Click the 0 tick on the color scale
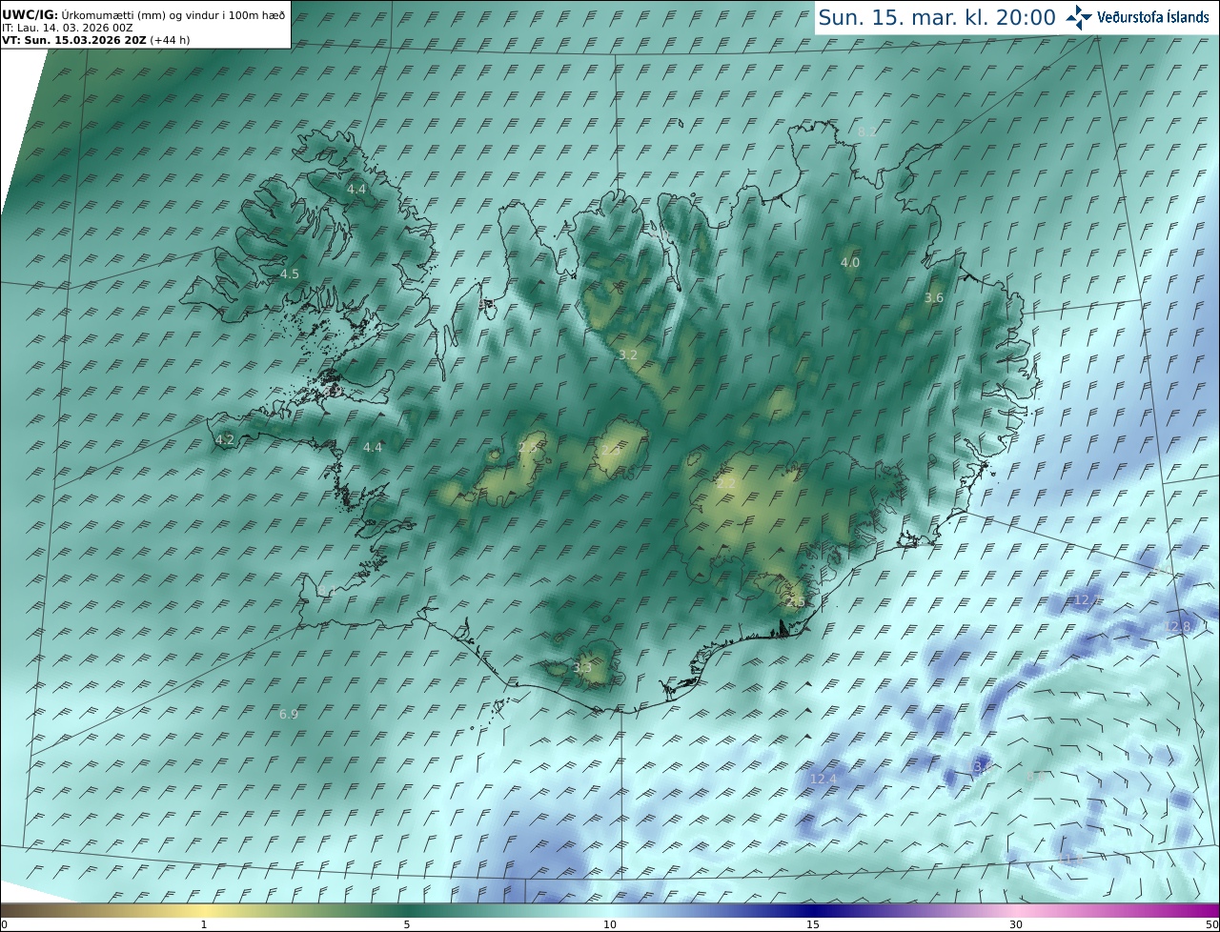The height and width of the screenshot is (932, 1220). click(4, 924)
